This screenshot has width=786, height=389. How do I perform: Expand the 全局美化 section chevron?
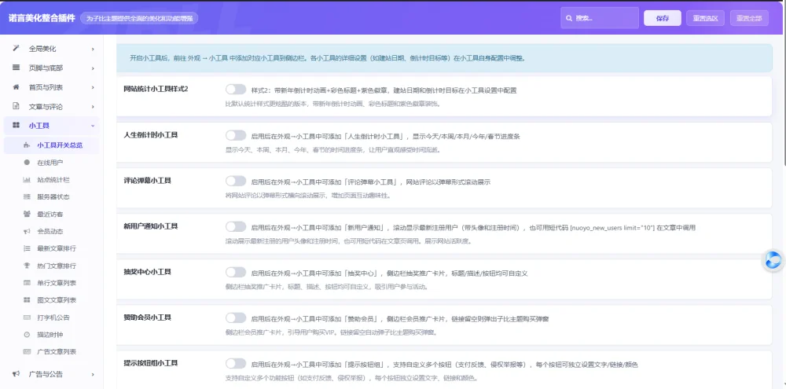coord(93,50)
